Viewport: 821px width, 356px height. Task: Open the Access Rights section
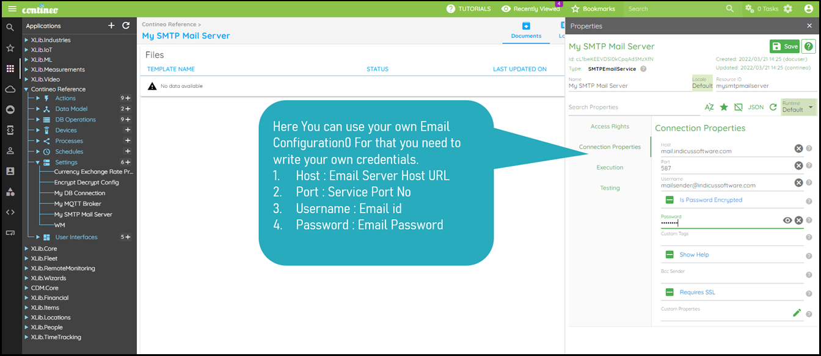pos(610,126)
